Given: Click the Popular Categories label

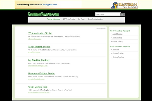Looking at the screenshot, I should pos(54,19).
